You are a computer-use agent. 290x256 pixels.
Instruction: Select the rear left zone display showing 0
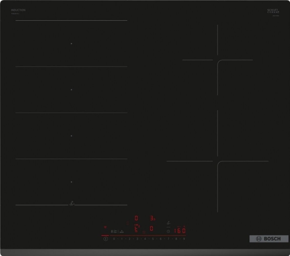point(136,218)
